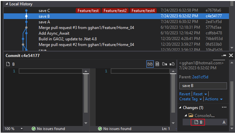Click the Ln: 1 status indicator
This screenshot has height=134, width=235.
166,129
